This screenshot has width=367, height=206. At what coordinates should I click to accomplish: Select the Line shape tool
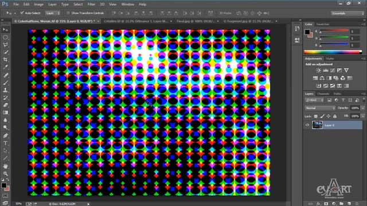tap(5, 158)
